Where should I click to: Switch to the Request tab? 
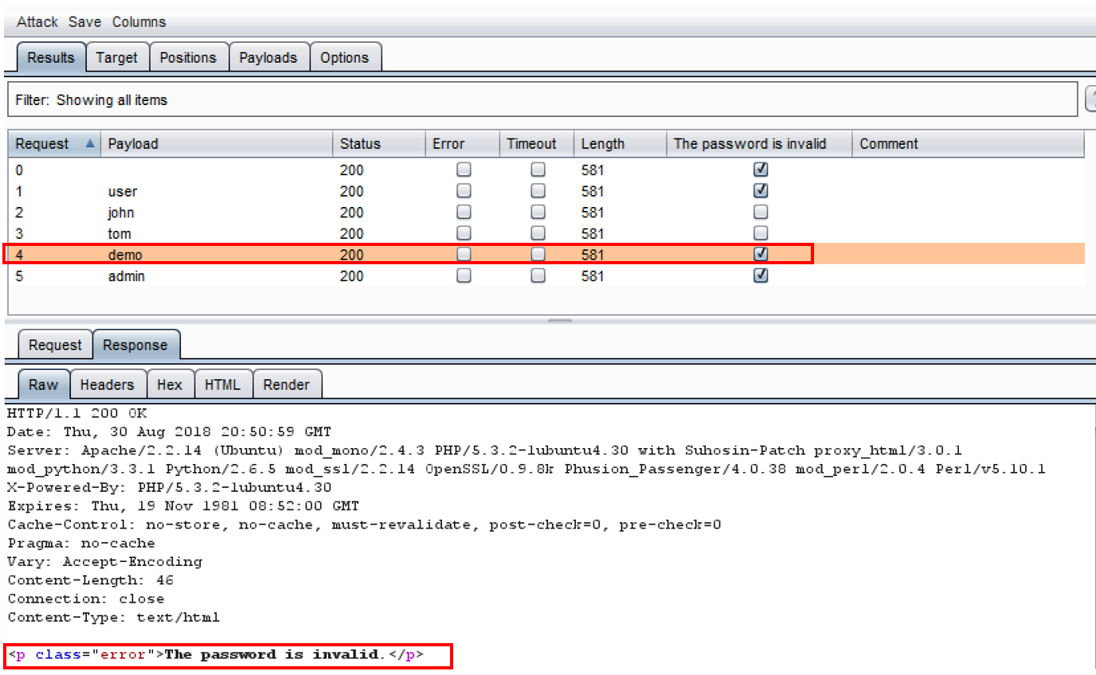pyautogui.click(x=55, y=345)
